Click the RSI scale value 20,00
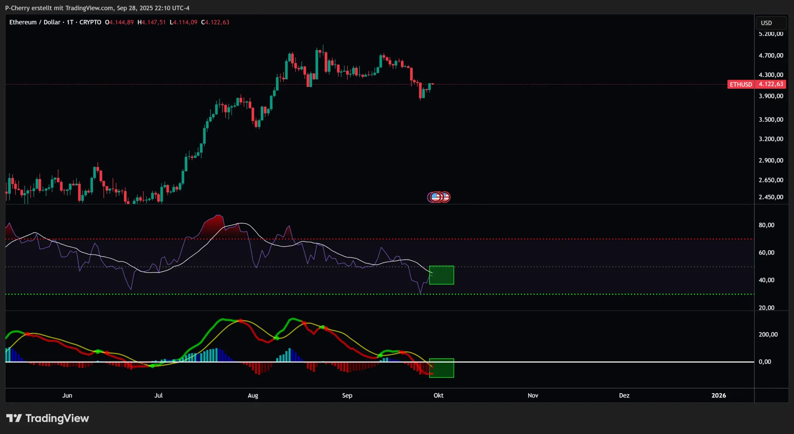794x434 pixels. click(x=767, y=307)
